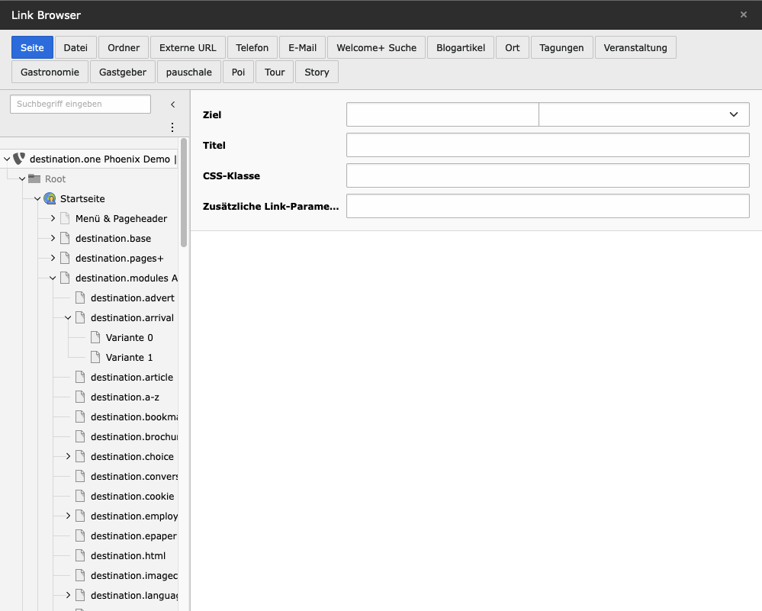Open the three-dot tree options menu

(x=172, y=127)
